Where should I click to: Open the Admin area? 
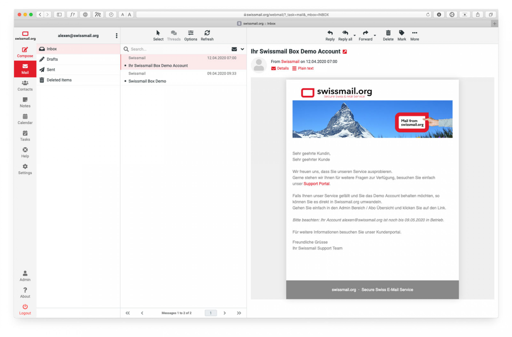pos(25,275)
